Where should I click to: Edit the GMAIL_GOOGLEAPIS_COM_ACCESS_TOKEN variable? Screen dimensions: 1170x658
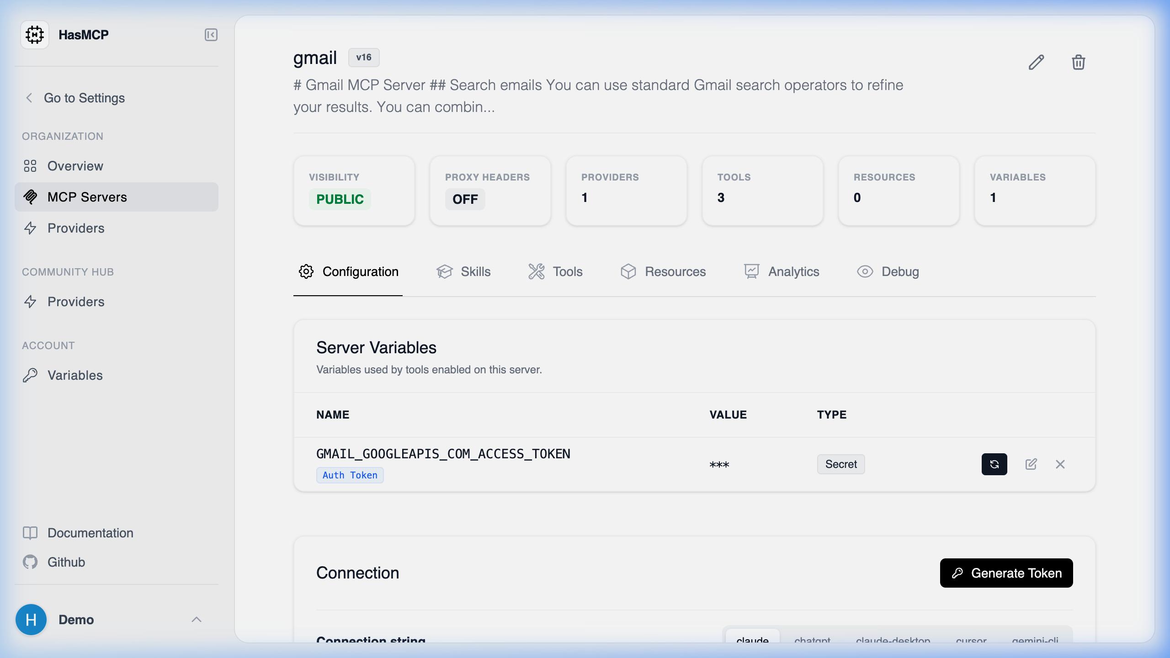point(1031,464)
